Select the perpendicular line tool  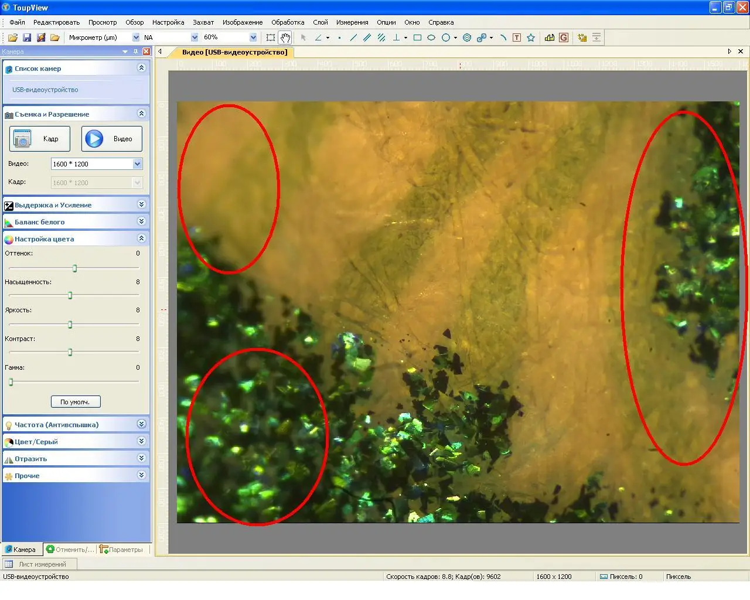coord(396,37)
